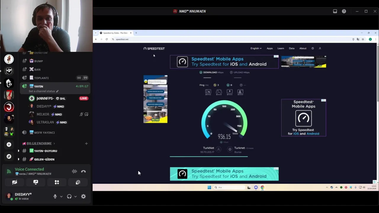Expand microphone input options arrow
This screenshot has width=379, height=213.
pos(61,196)
